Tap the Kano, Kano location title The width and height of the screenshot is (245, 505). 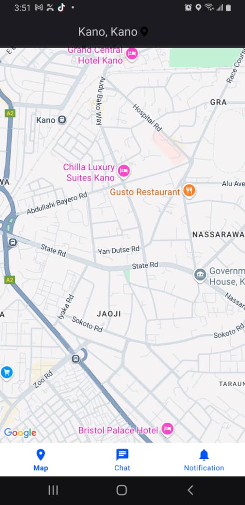(108, 32)
